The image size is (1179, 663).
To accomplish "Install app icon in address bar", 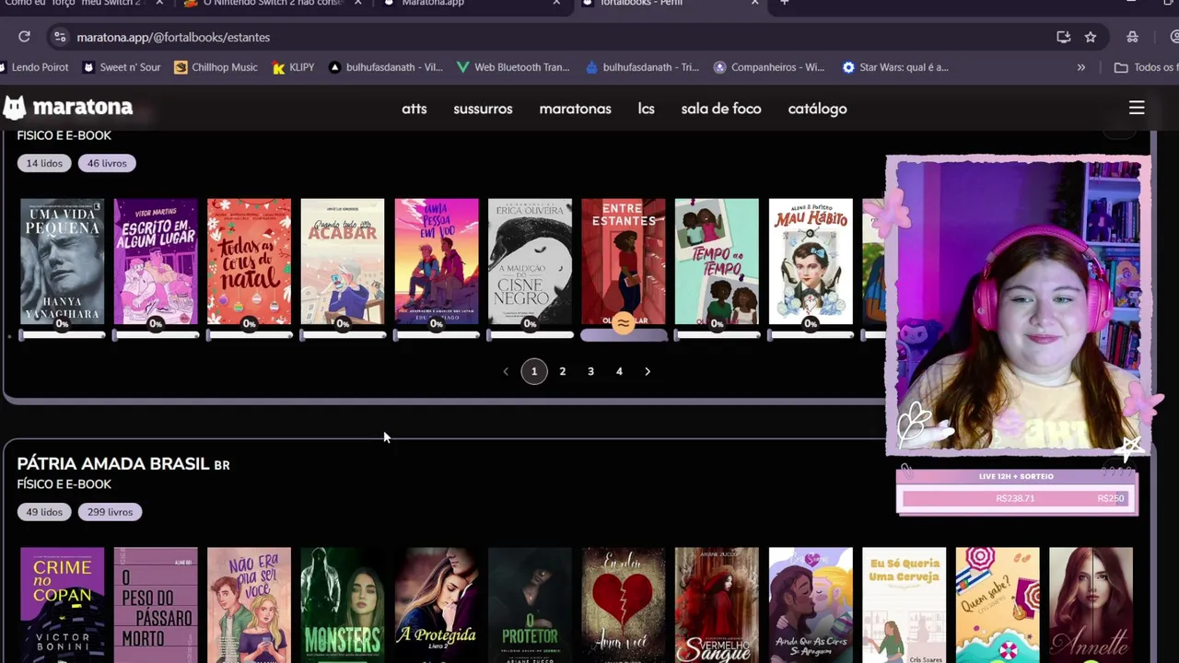I will point(1064,37).
